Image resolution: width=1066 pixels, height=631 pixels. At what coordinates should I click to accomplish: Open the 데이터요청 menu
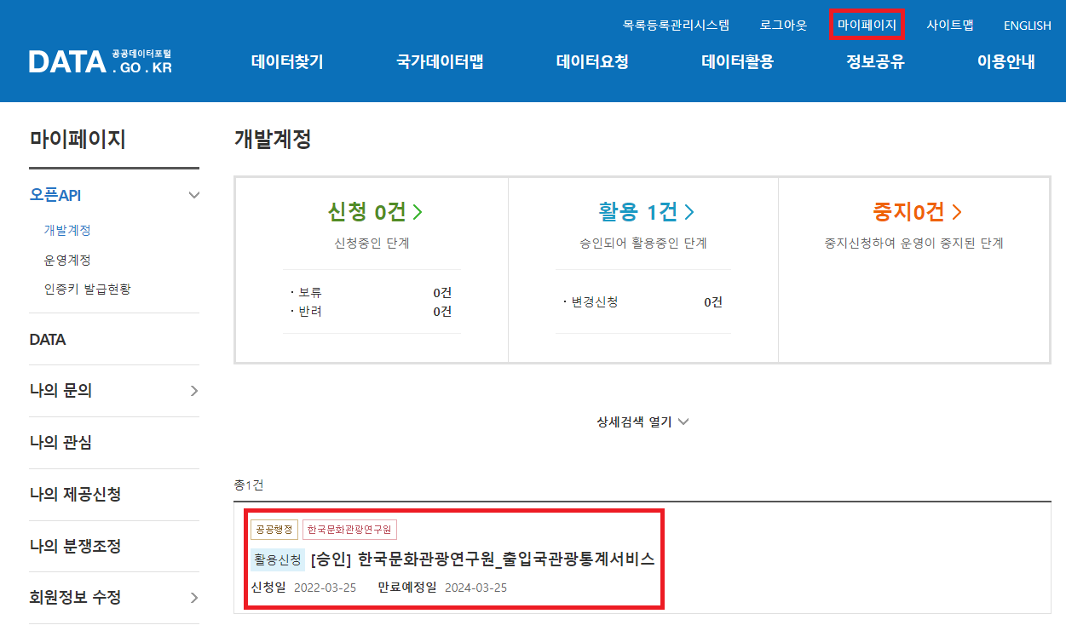tap(592, 61)
